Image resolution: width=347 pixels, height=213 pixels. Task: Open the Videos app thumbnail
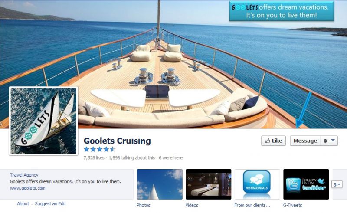tap(209, 184)
